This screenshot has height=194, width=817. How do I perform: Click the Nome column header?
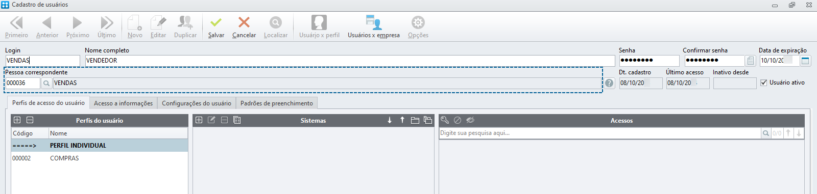118,133
